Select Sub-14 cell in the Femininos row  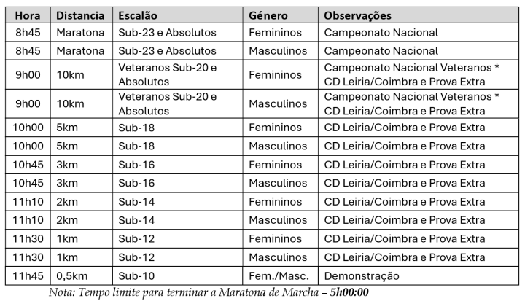pyautogui.click(x=137, y=202)
